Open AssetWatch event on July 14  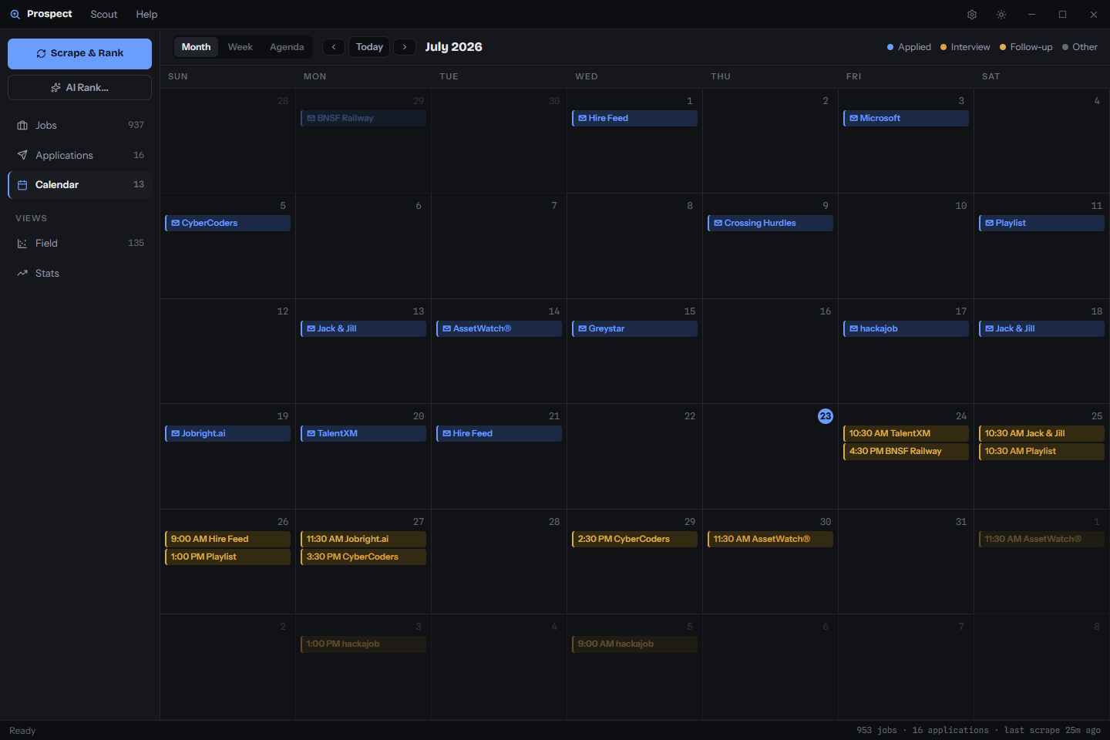pos(499,329)
